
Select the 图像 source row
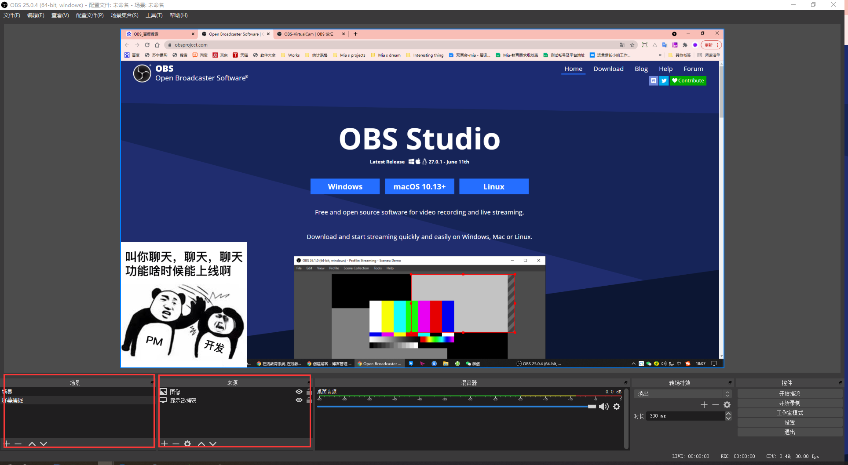pyautogui.click(x=235, y=392)
